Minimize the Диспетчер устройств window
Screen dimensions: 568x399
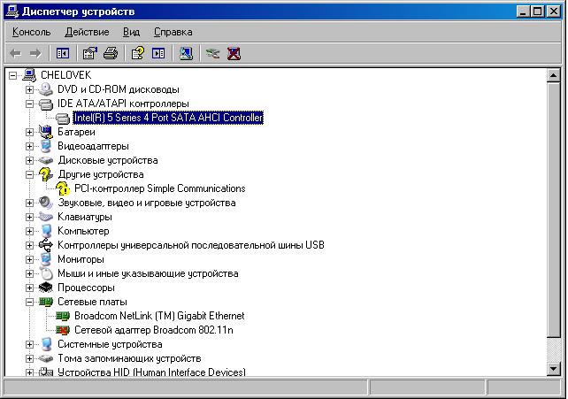coord(522,12)
